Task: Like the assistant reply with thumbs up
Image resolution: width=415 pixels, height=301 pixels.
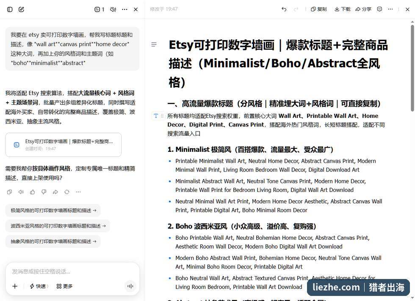Action: tap(33, 192)
